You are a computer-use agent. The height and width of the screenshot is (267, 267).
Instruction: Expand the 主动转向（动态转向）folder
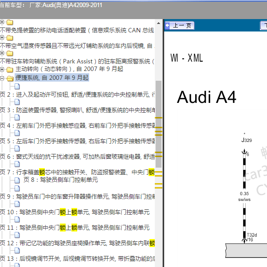[2, 69]
